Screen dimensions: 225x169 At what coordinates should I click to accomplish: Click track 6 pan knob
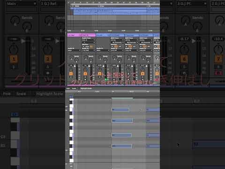pyautogui.click(x=142, y=69)
